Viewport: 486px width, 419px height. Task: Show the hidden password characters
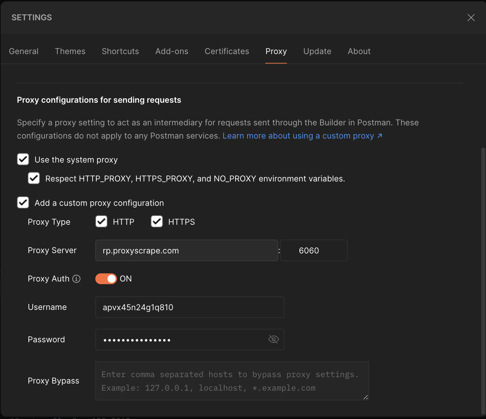tap(273, 339)
